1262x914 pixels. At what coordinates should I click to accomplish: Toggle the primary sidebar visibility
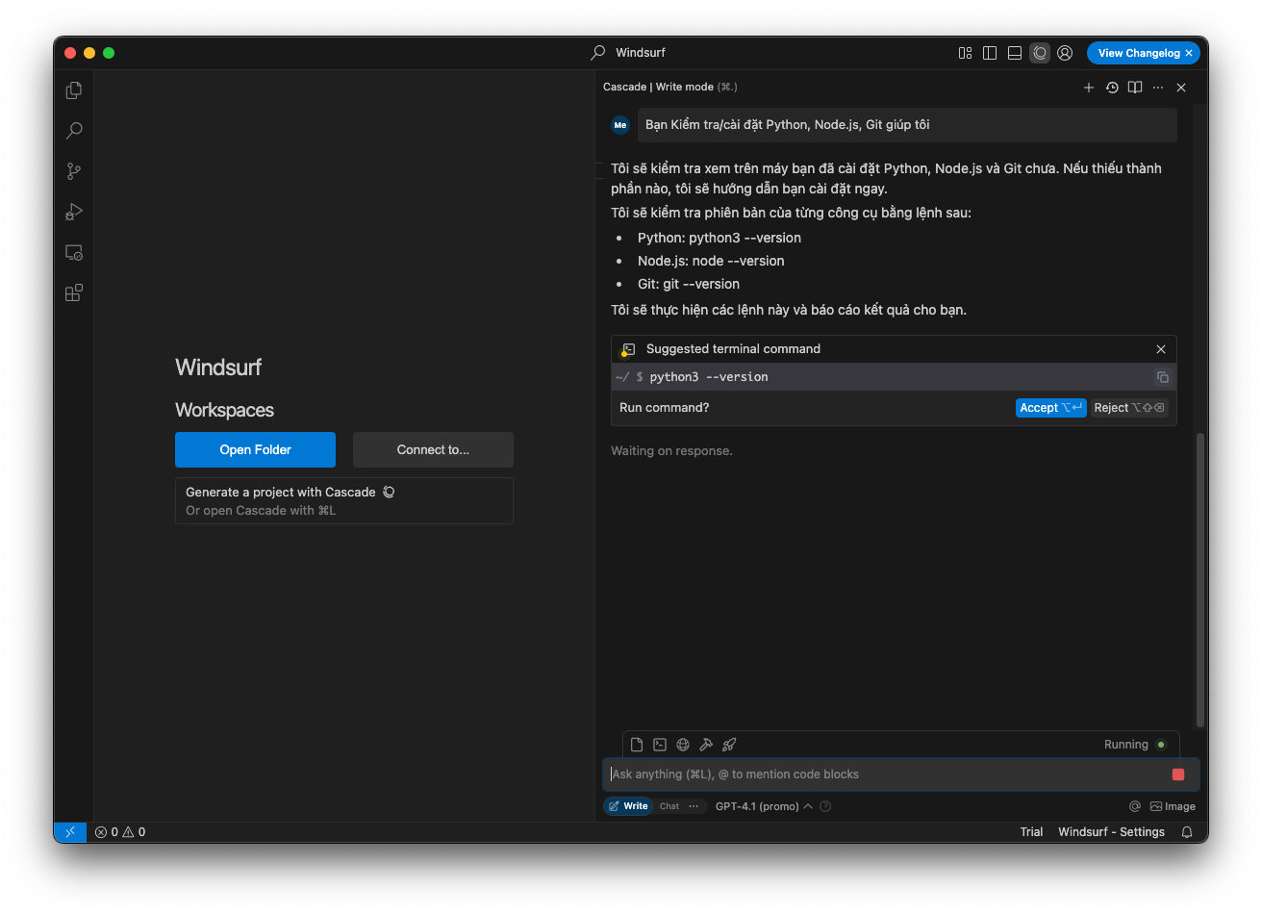tap(990, 53)
